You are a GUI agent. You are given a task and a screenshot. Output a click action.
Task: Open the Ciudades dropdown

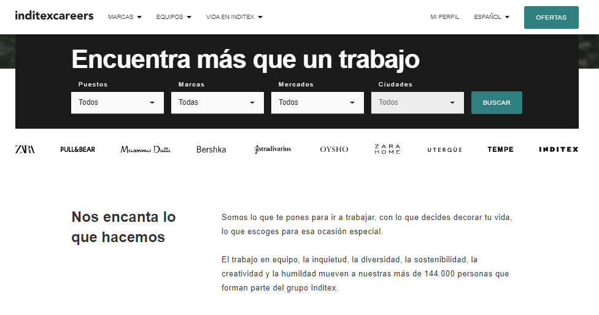point(417,102)
